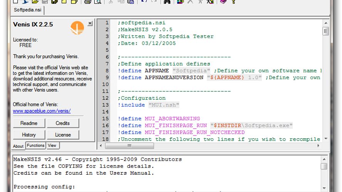Screen dimensions: 342x192
Task: Show the Credits
Action: click(x=63, y=123)
